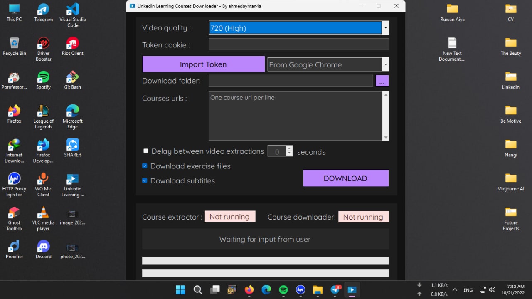Select the WO Mic Client desktop icon

(43, 185)
